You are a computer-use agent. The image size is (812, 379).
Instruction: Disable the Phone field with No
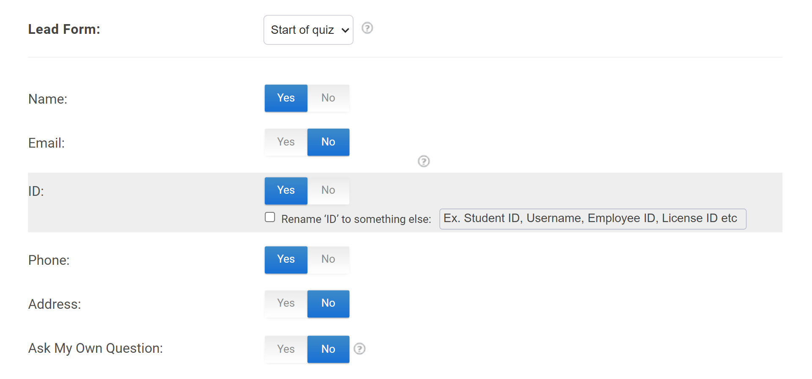328,259
